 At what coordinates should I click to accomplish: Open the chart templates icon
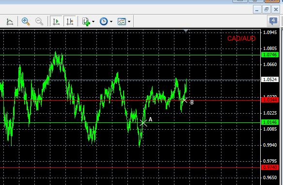pyautogui.click(x=122, y=21)
